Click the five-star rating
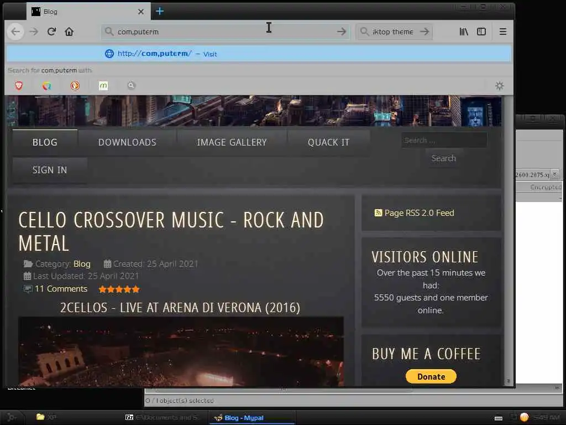Viewport: 566px width, 425px height. [x=119, y=289]
